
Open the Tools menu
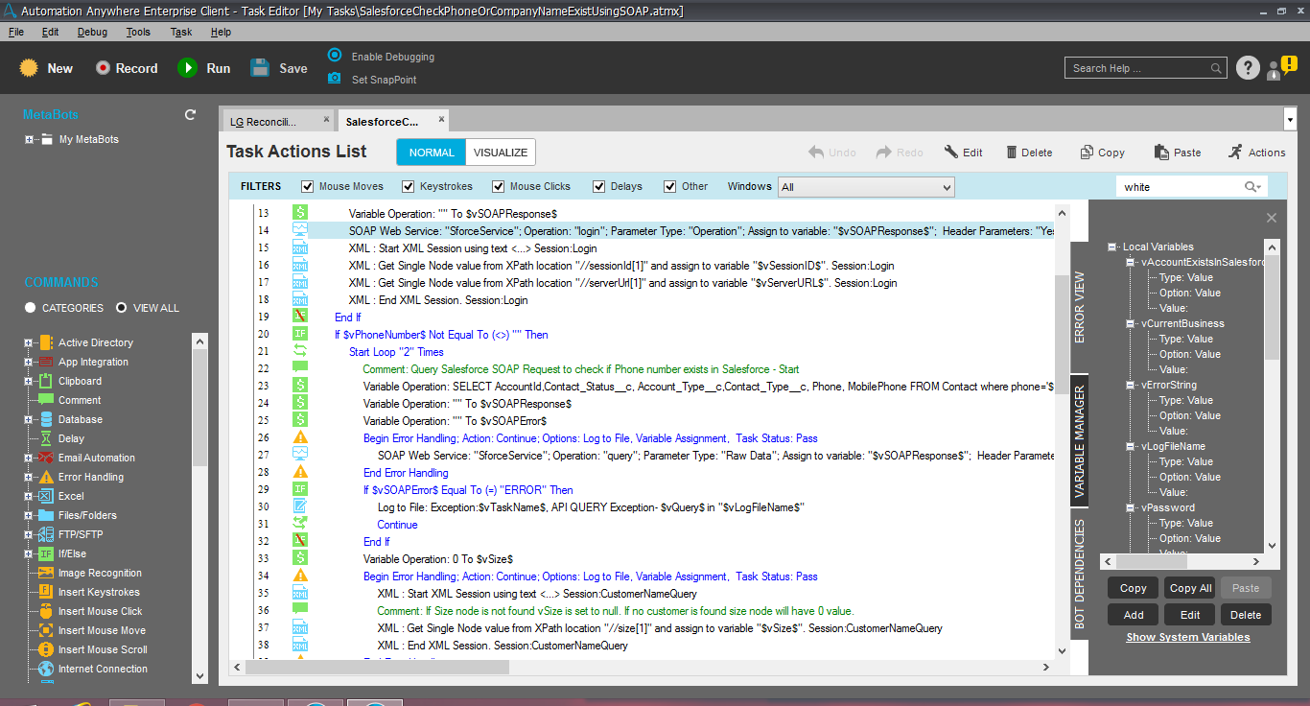coord(138,32)
